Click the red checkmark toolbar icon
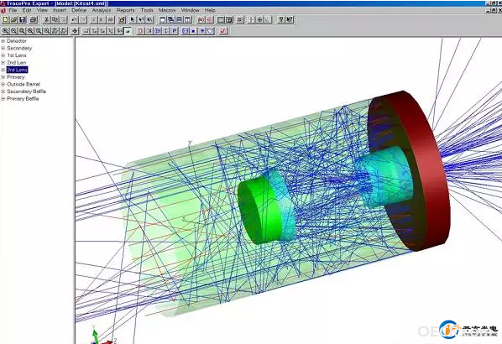The height and width of the screenshot is (344, 502). [223, 31]
